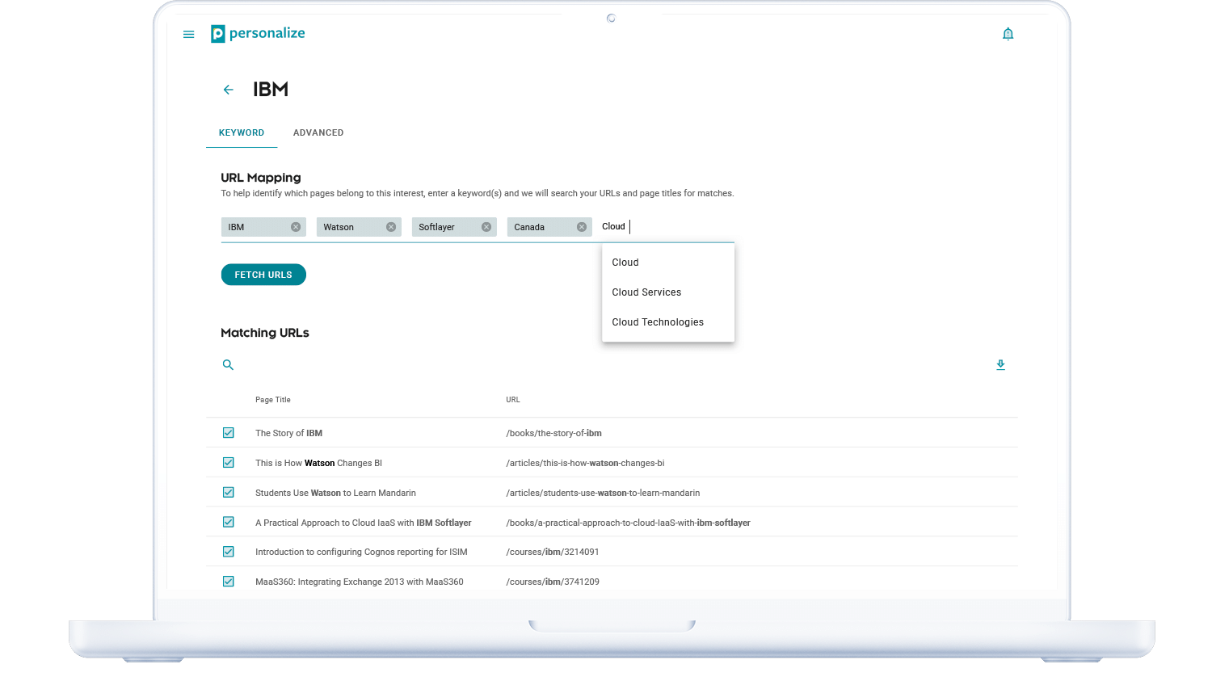Image resolution: width=1212 pixels, height=685 pixels.
Task: Click the IBM page heading
Action: [x=271, y=90]
